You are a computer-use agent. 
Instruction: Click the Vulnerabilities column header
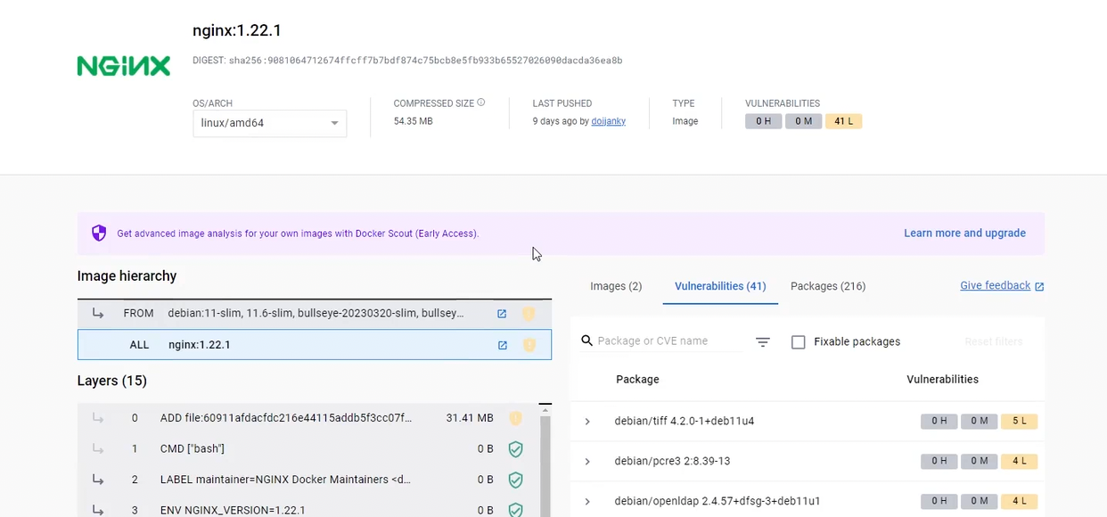coord(942,380)
